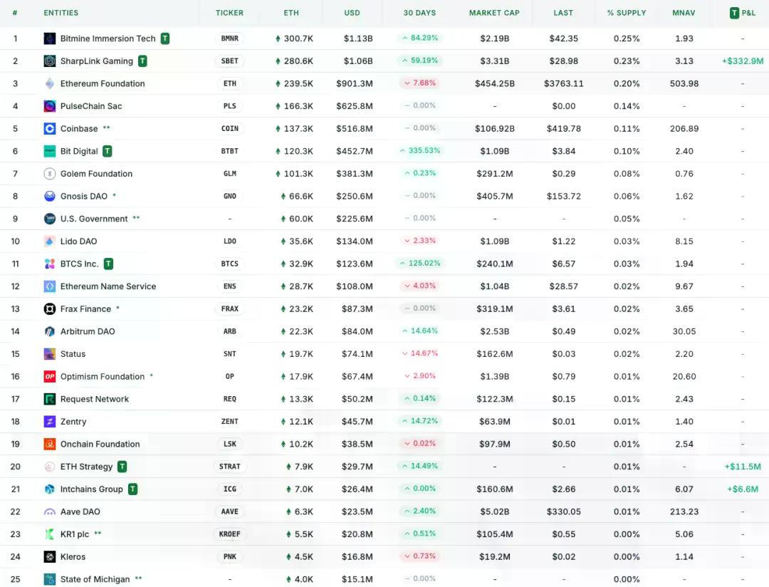The image size is (769, 587).
Task: Click the Status logo icon
Action: [x=50, y=354]
